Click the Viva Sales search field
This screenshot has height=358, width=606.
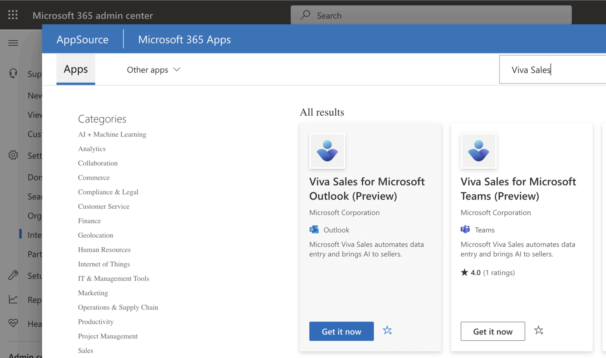[x=553, y=70]
